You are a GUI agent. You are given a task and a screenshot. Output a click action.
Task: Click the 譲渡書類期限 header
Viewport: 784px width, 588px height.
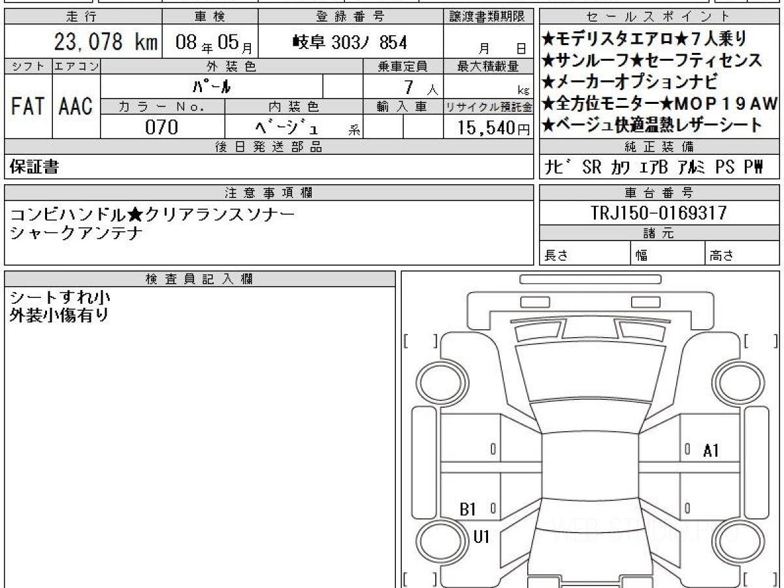tap(489, 17)
